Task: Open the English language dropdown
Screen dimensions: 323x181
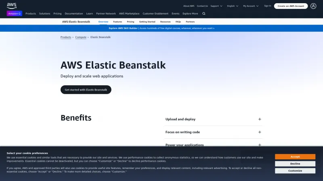Action: [x=233, y=6]
